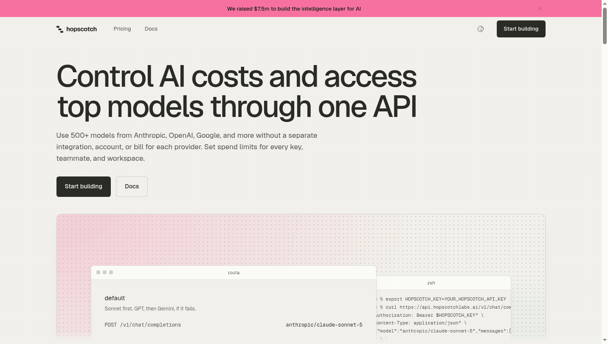The image size is (608, 344).
Task: Click the "default" route name
Action: tap(115, 298)
